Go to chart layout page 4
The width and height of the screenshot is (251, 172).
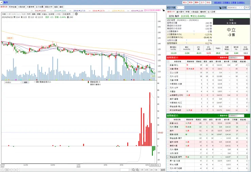pyautogui.click(x=10, y=170)
